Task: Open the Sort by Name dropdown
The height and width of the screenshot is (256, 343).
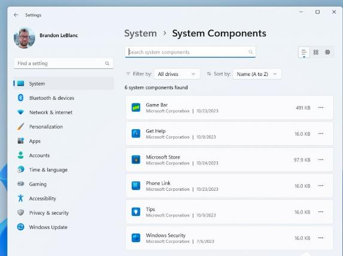Action: 257,74
